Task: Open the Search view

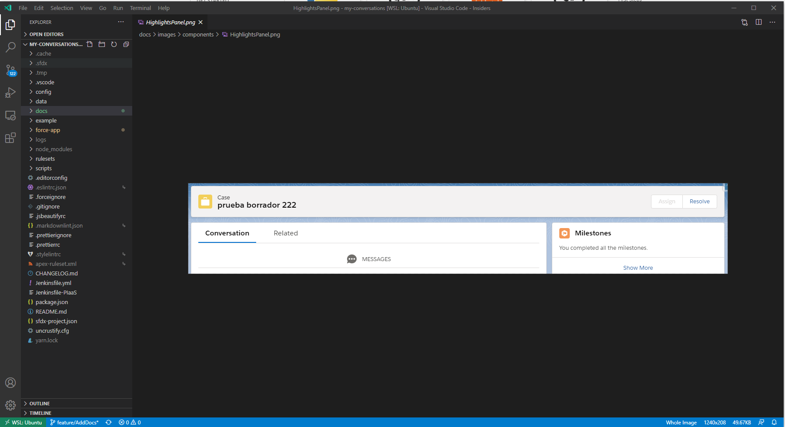Action: click(x=10, y=47)
